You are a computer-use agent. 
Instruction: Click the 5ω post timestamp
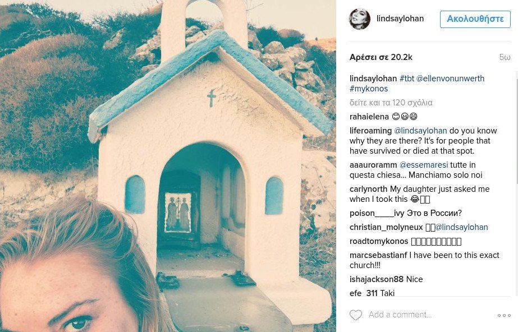click(x=505, y=57)
